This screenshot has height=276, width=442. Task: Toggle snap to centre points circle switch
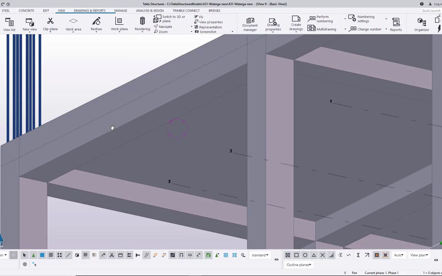tap(305, 255)
